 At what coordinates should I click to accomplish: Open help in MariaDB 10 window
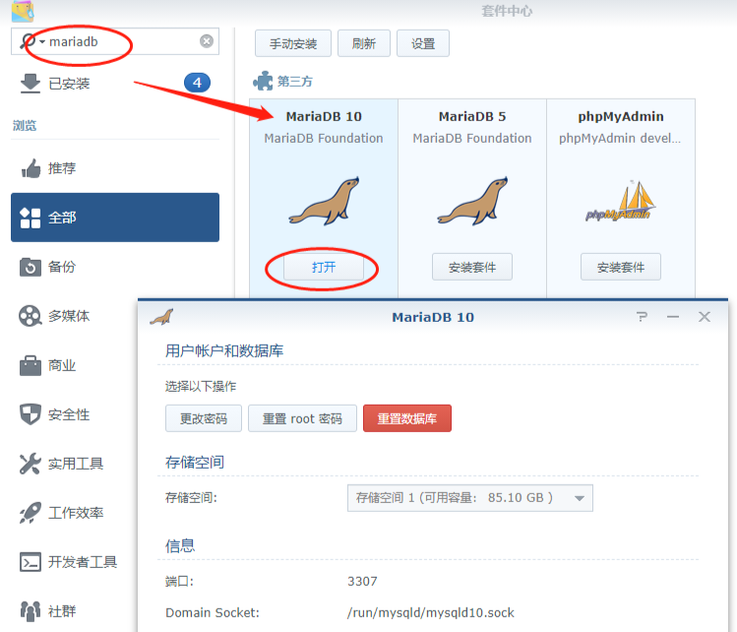643,316
